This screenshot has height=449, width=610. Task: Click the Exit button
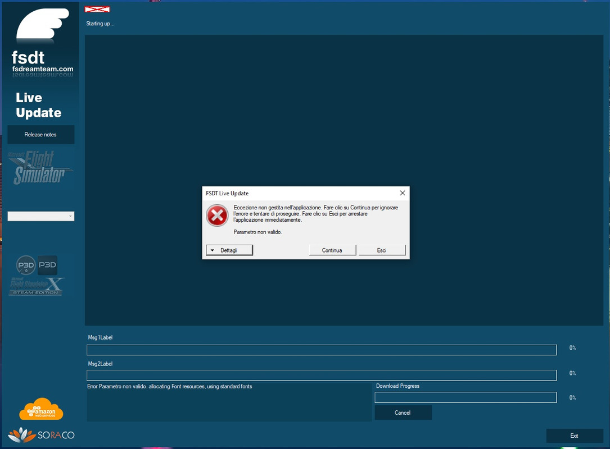pyautogui.click(x=575, y=436)
